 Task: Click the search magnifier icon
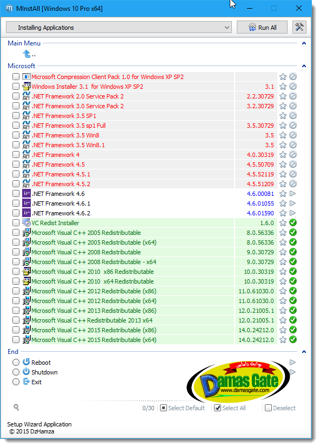(x=16, y=407)
